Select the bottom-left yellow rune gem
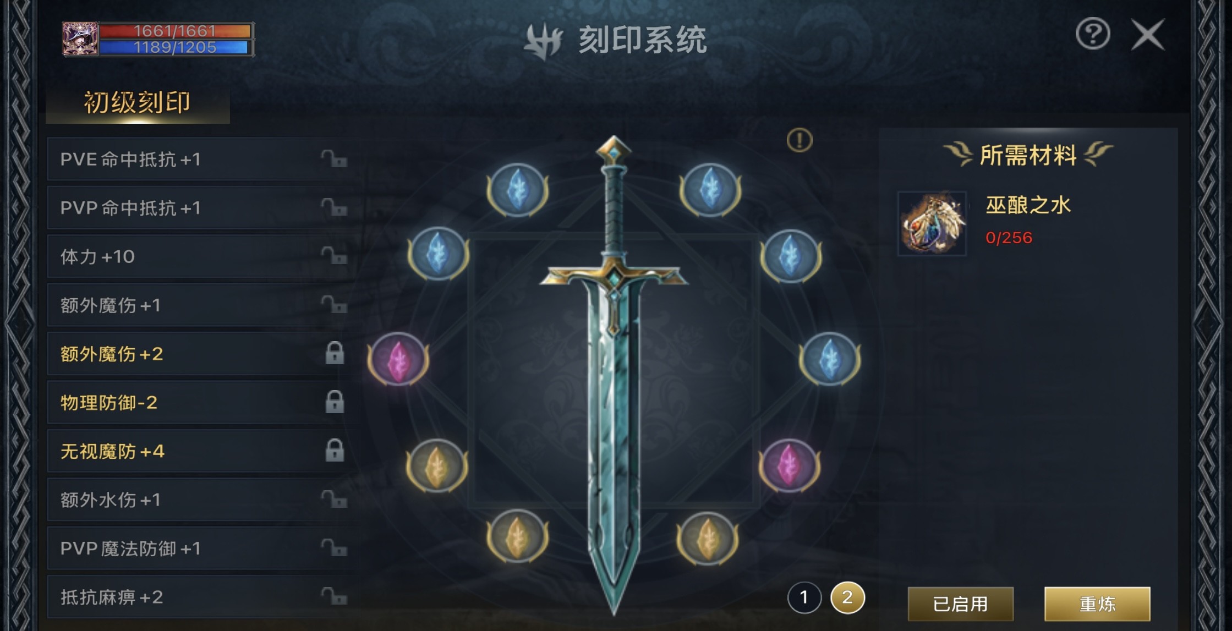The image size is (1232, 631). (x=517, y=536)
